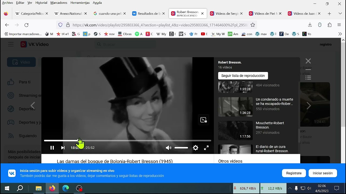Click Iniciar sesión button

pos(323,173)
